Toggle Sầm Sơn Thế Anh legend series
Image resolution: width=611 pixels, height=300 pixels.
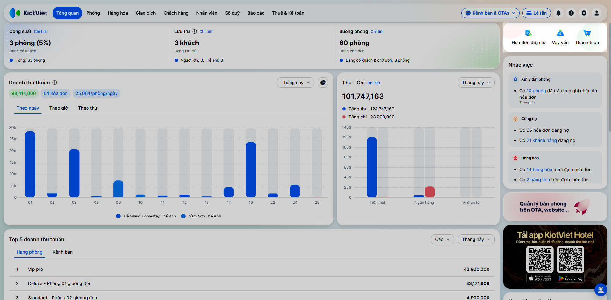pyautogui.click(x=201, y=216)
